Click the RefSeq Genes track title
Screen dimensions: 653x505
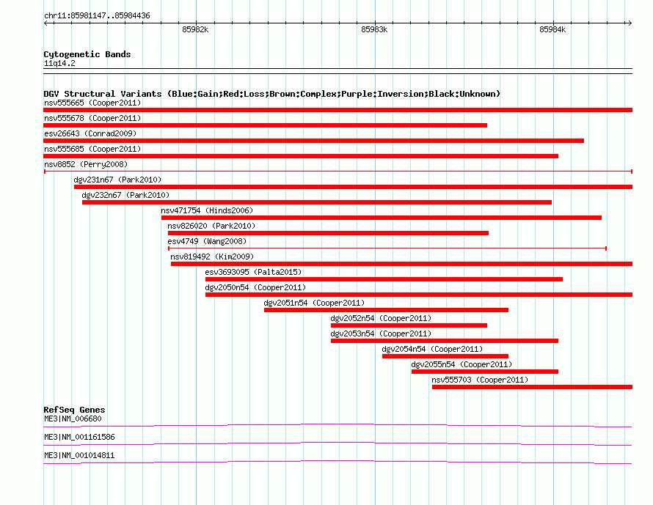pos(74,410)
